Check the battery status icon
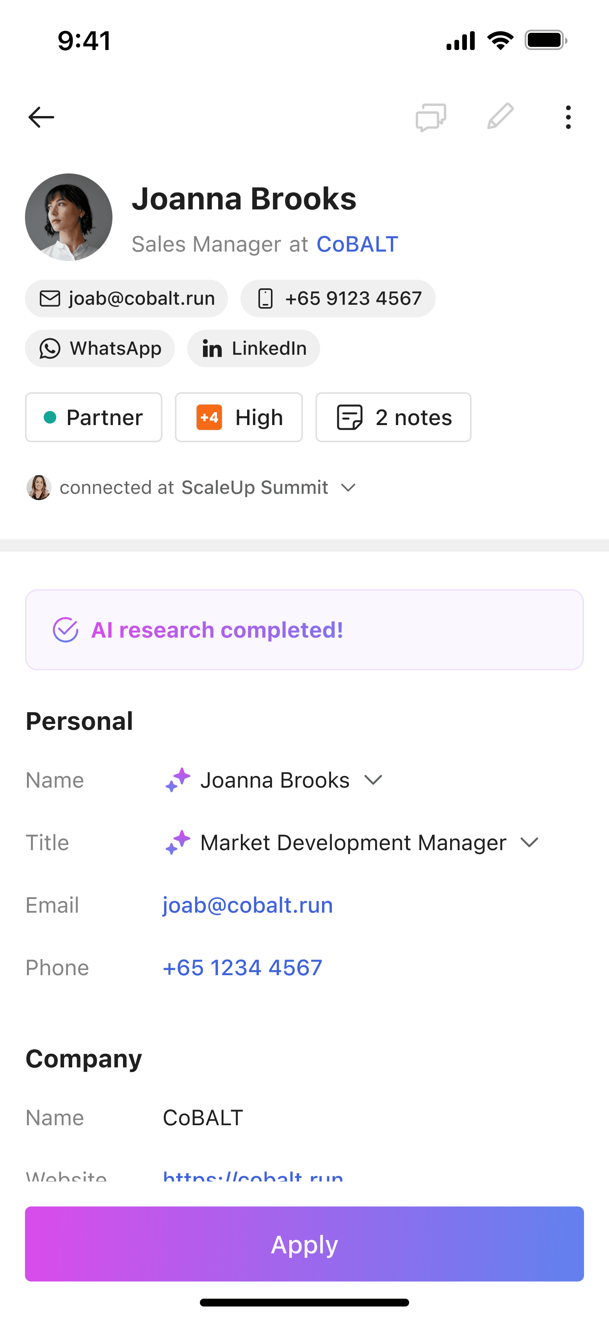 pos(546,41)
